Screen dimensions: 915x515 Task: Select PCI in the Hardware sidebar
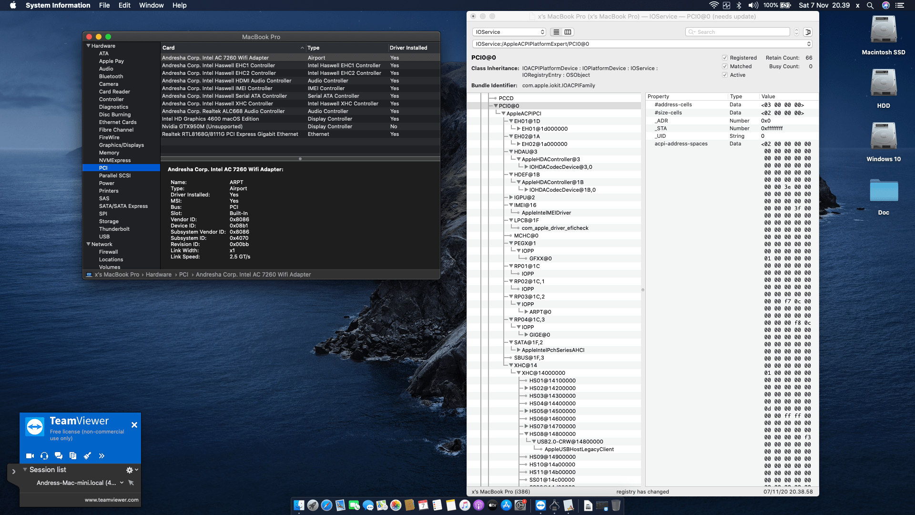pos(103,168)
